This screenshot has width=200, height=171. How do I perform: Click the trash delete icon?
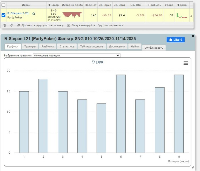(5, 25)
